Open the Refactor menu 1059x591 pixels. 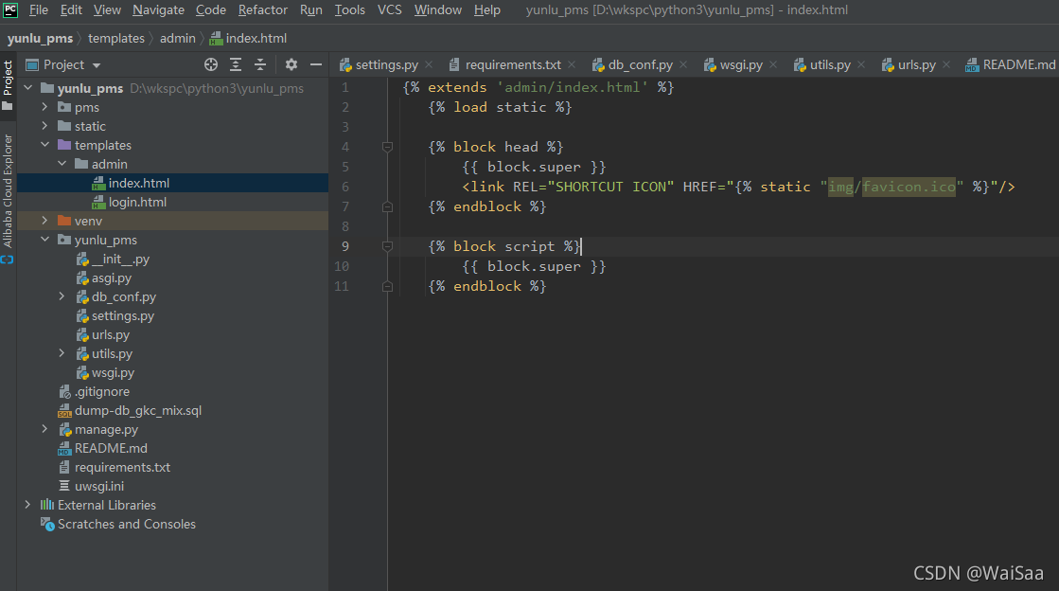(263, 10)
